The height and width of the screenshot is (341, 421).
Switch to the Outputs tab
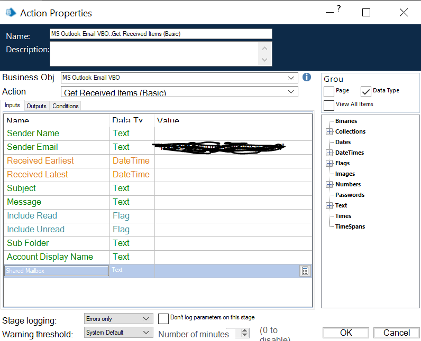[x=36, y=106]
